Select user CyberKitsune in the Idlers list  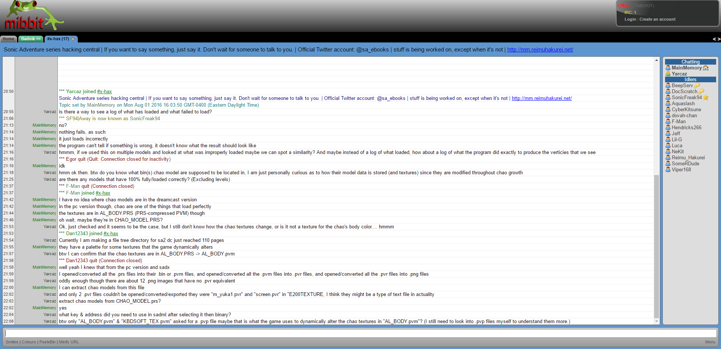686,110
